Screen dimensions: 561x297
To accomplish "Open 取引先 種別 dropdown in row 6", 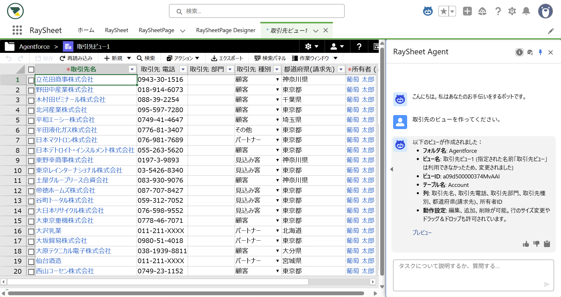I will click(x=277, y=130).
